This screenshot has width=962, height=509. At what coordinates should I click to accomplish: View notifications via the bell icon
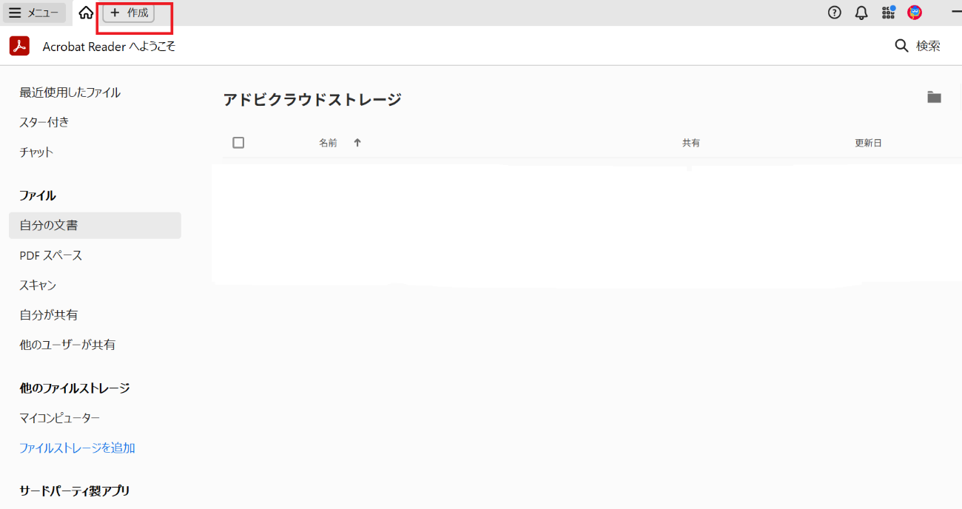click(x=860, y=13)
